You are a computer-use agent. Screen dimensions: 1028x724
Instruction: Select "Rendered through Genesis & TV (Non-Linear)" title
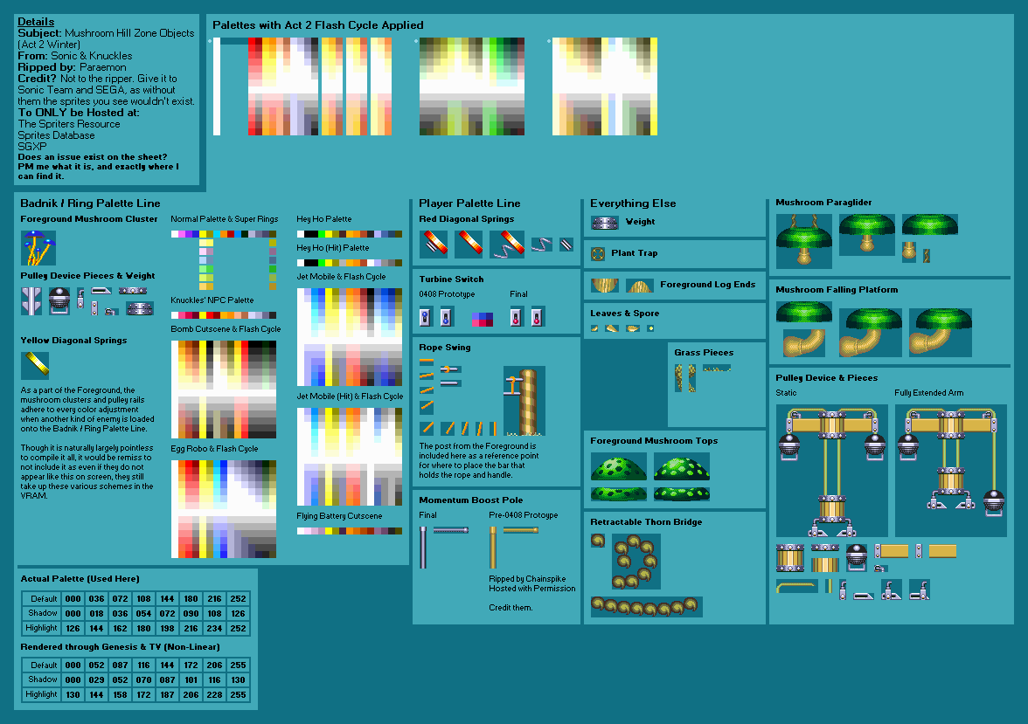click(120, 646)
